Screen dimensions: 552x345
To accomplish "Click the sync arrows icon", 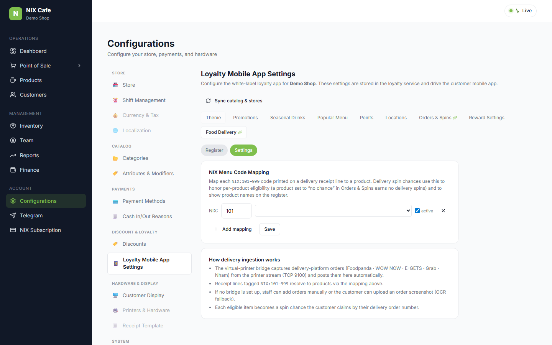I will (x=208, y=101).
